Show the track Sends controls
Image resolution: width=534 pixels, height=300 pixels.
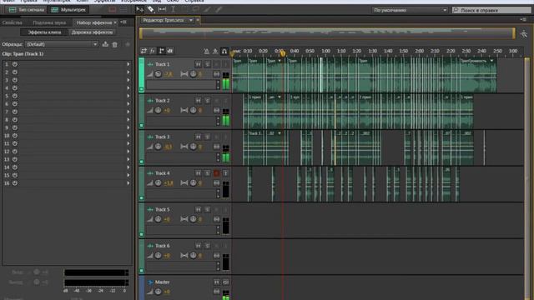[161, 51]
